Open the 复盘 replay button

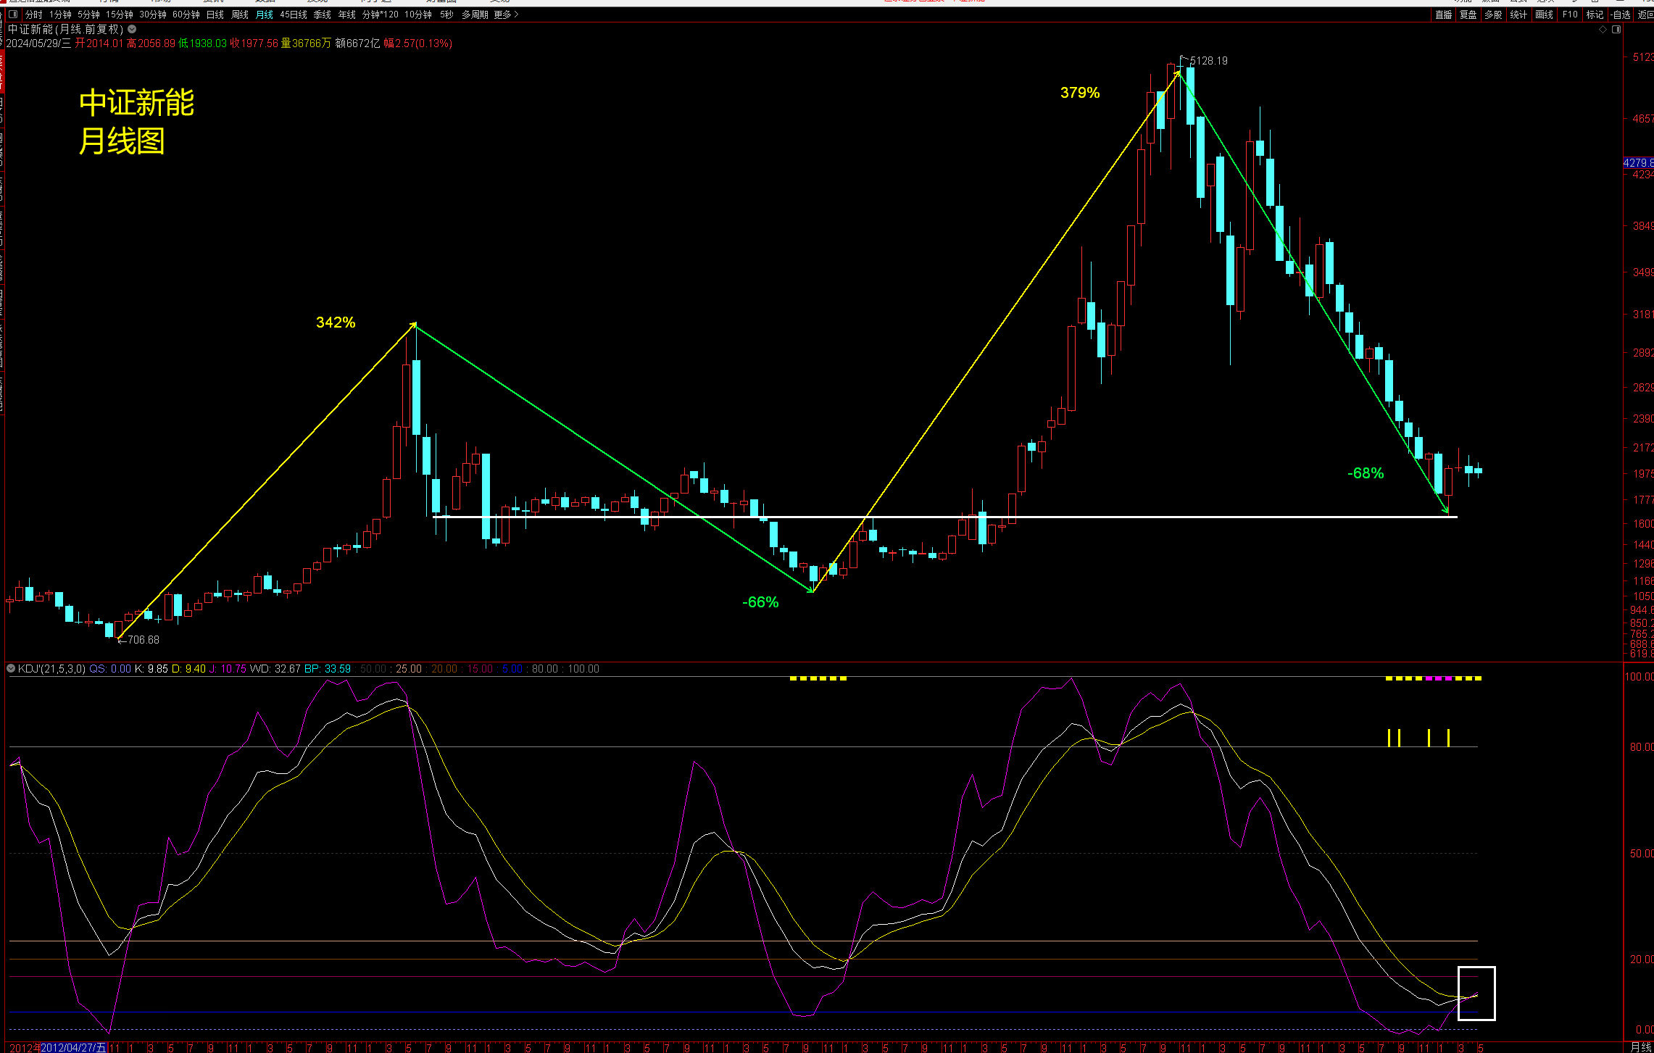1468,14
